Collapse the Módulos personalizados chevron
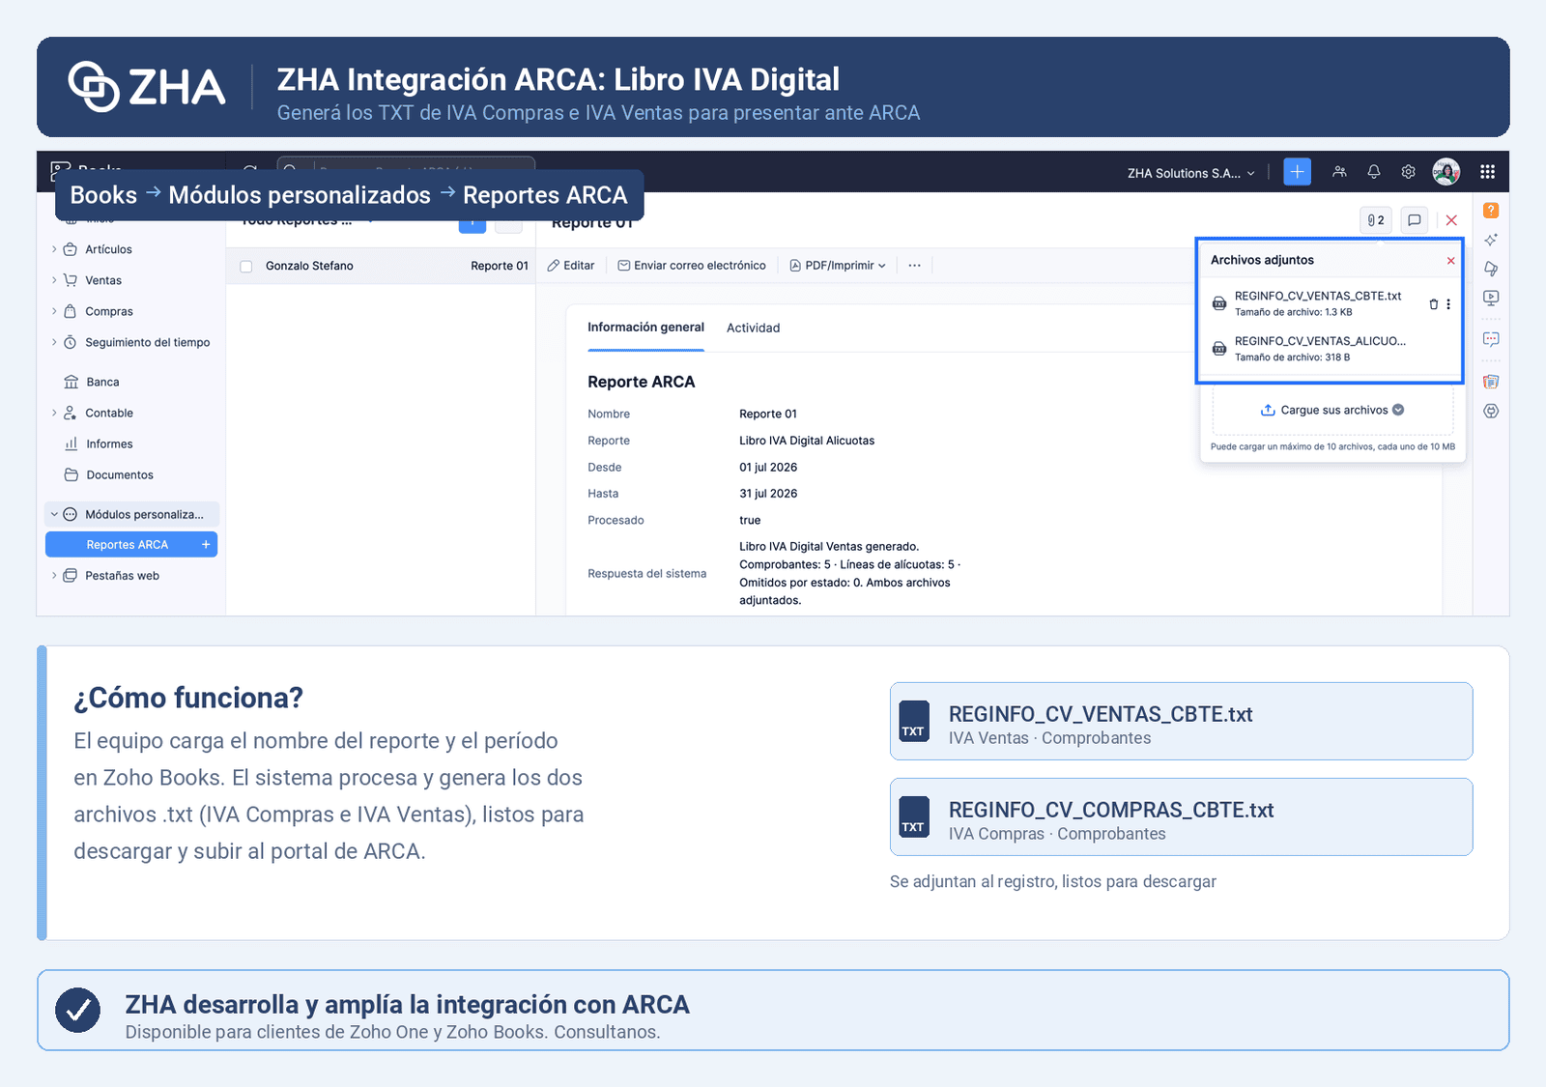1546x1087 pixels. (x=54, y=514)
